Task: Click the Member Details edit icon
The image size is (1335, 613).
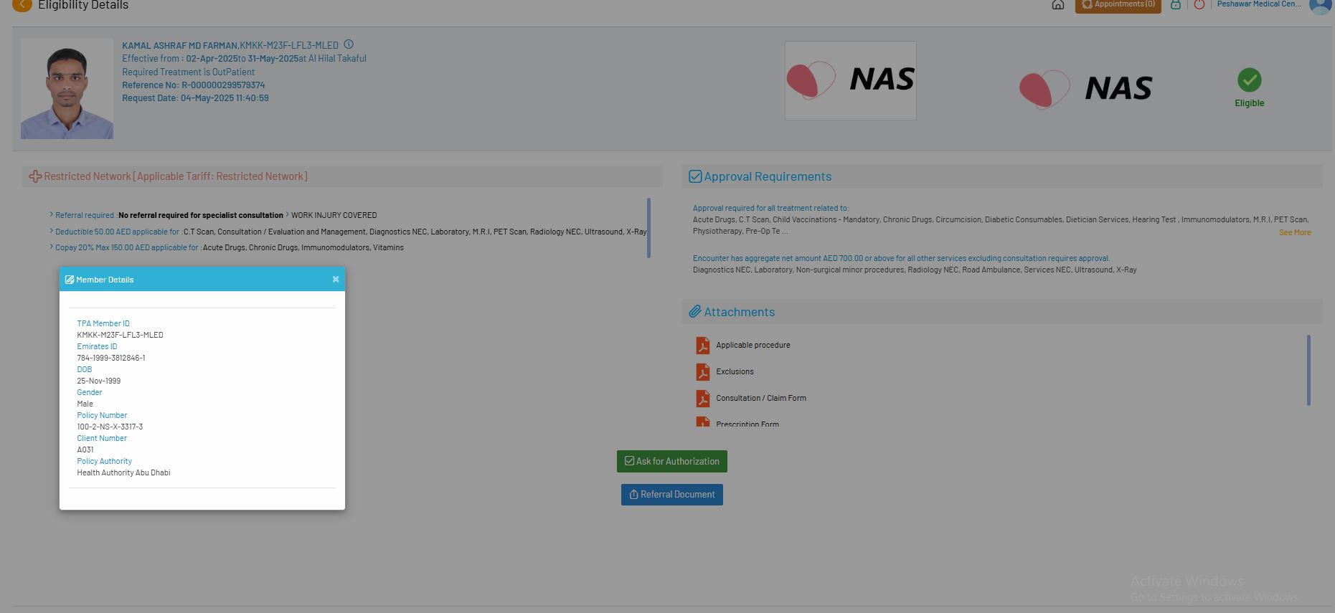Action: [70, 280]
